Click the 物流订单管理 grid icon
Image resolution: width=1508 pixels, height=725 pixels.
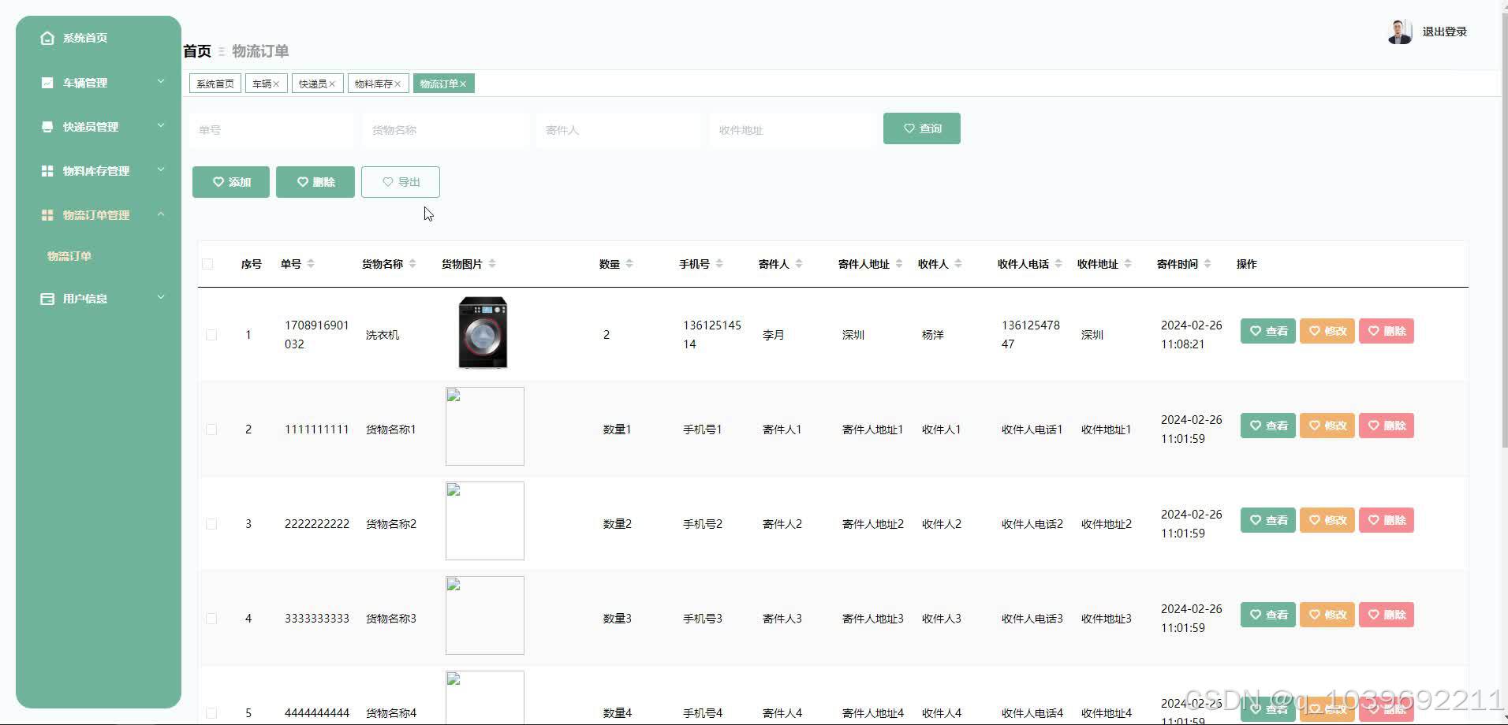point(47,215)
